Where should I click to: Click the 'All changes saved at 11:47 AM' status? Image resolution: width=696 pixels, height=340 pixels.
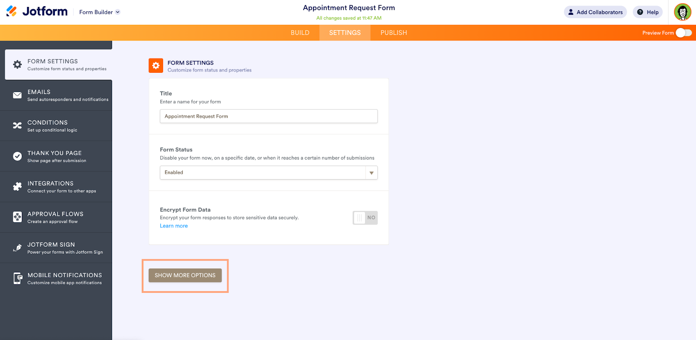349,18
